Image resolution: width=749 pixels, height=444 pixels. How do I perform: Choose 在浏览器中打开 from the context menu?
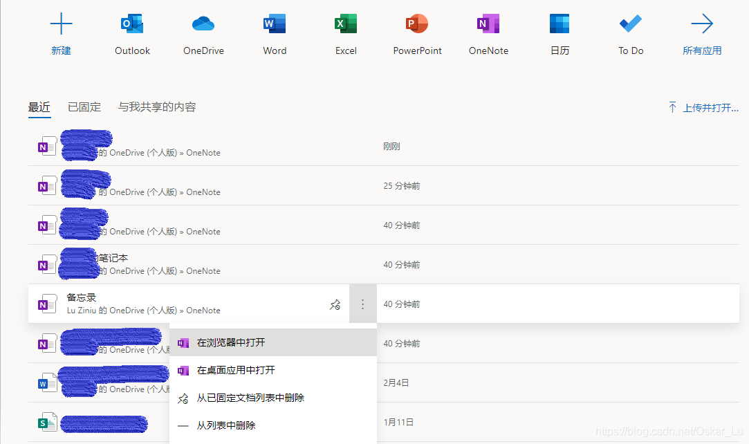pyautogui.click(x=272, y=342)
